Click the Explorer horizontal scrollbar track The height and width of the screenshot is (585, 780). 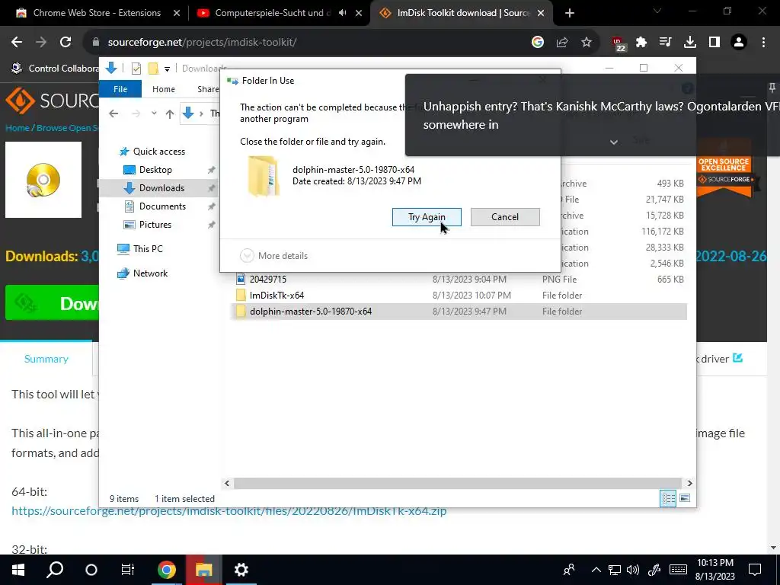tap(458, 483)
